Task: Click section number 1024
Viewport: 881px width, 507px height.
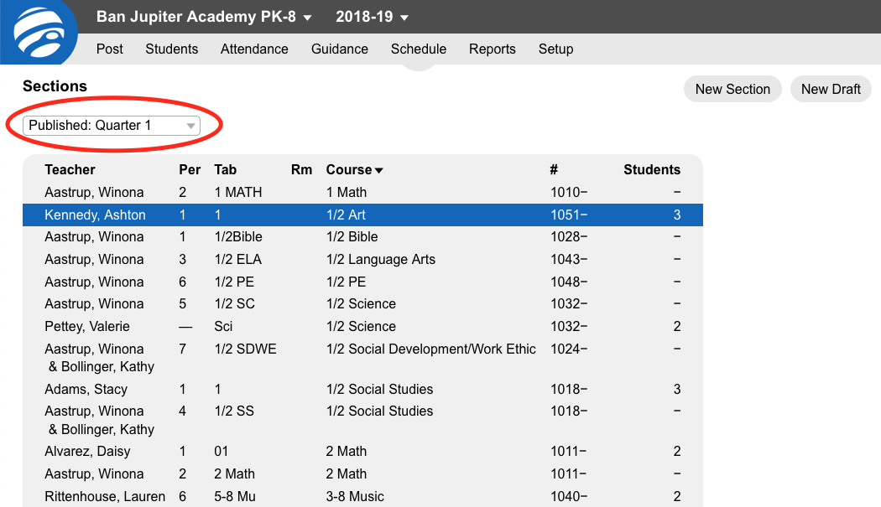Action: click(x=569, y=349)
